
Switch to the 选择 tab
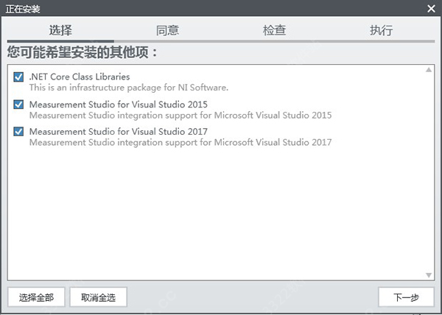60,30
